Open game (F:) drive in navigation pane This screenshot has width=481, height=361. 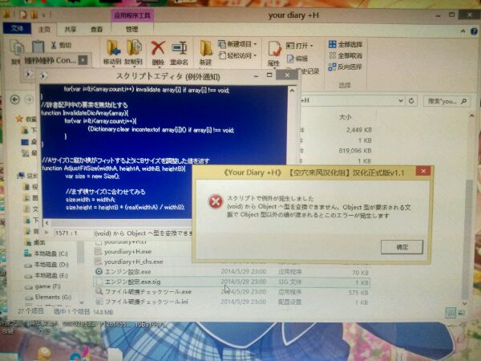pos(43,286)
